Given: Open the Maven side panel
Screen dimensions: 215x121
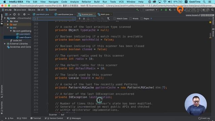Looking at the screenshot, I should (213, 33).
